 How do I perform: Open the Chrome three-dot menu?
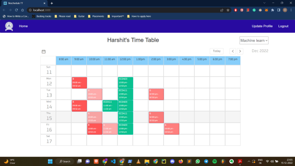(291, 10)
